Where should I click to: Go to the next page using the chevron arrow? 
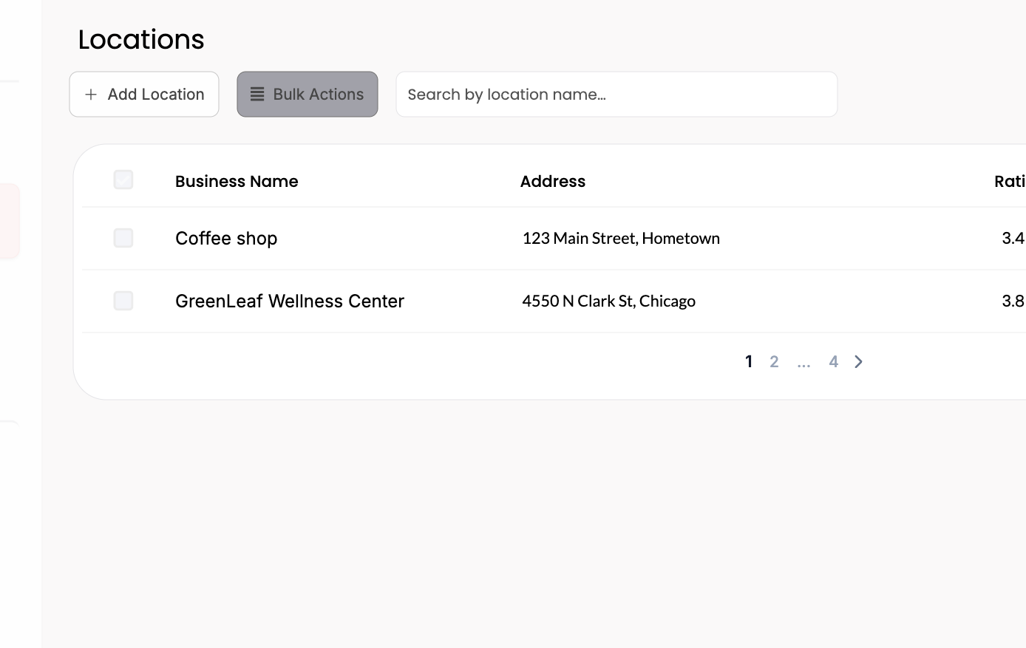tap(858, 362)
